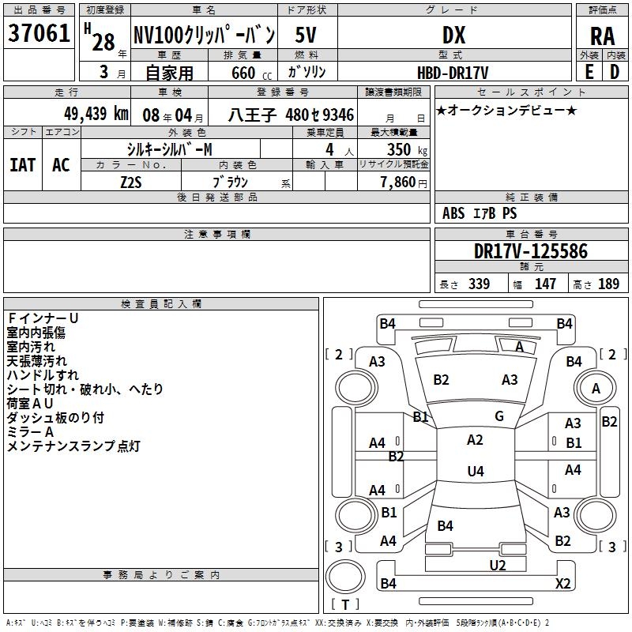
Task: Select the exterior grade E
Action: point(589,72)
